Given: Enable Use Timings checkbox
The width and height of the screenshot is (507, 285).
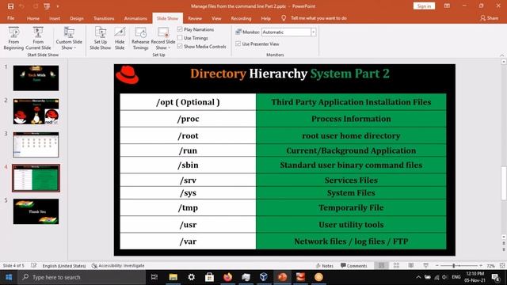Looking at the screenshot, I should tap(180, 38).
